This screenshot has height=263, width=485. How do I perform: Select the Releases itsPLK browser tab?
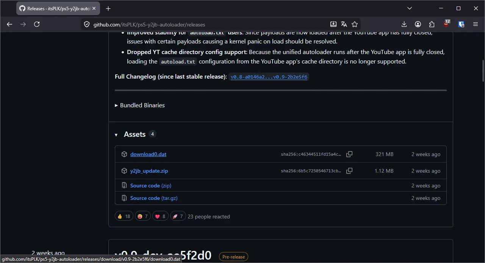tap(58, 8)
